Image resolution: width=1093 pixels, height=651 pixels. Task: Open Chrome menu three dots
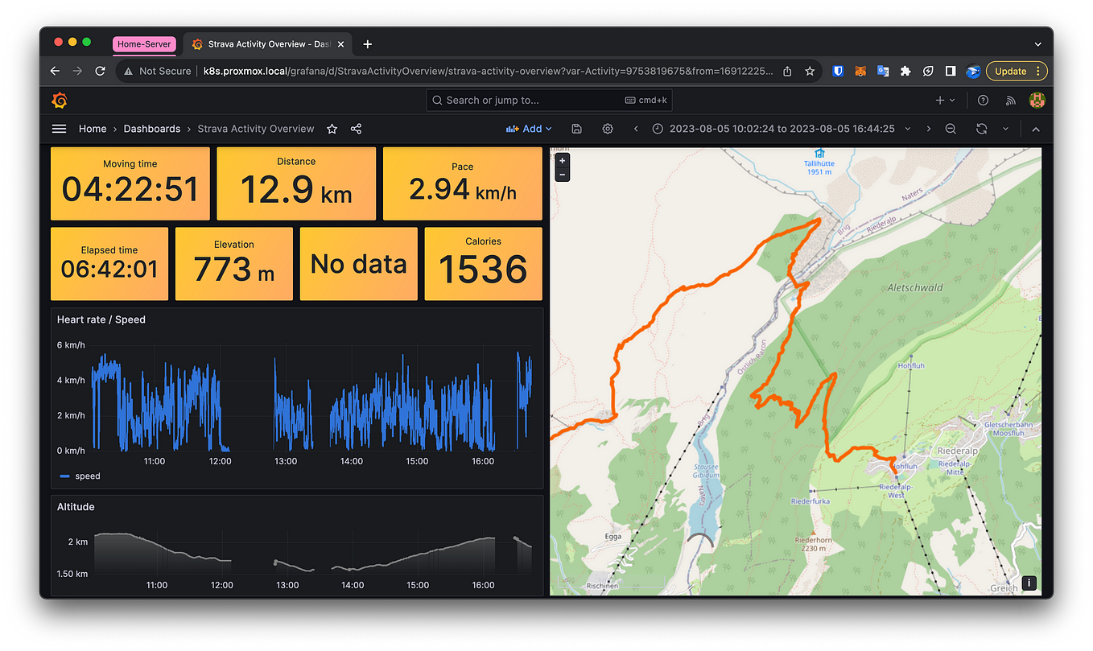[x=1038, y=71]
